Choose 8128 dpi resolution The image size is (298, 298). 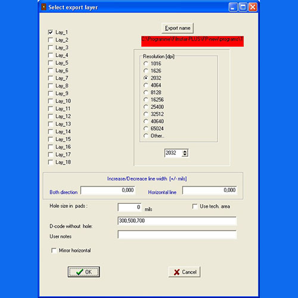click(146, 92)
